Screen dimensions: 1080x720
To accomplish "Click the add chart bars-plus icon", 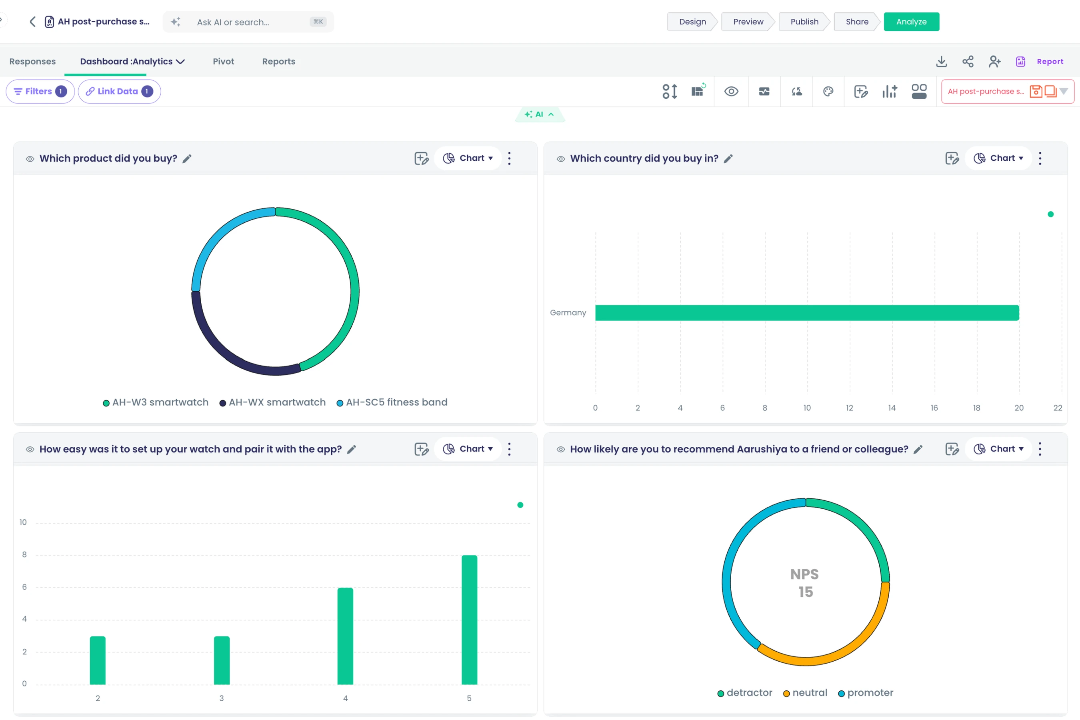I will tap(890, 91).
